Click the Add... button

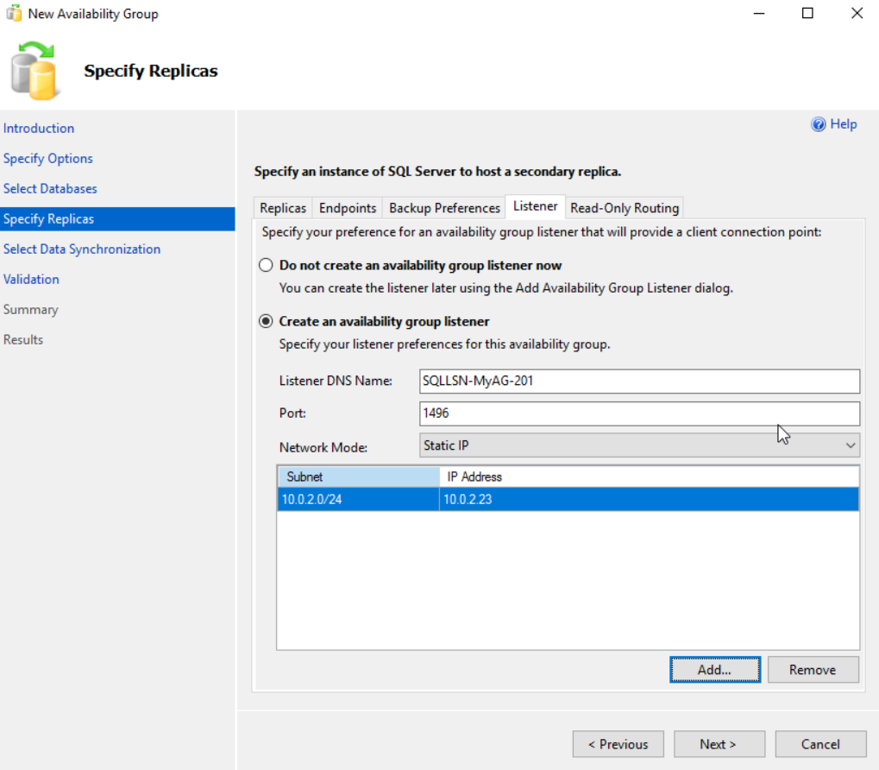pyautogui.click(x=714, y=670)
